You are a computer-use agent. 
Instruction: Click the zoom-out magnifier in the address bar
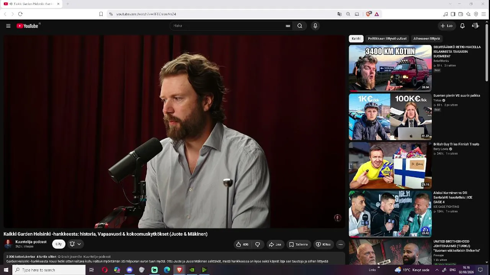[348, 14]
